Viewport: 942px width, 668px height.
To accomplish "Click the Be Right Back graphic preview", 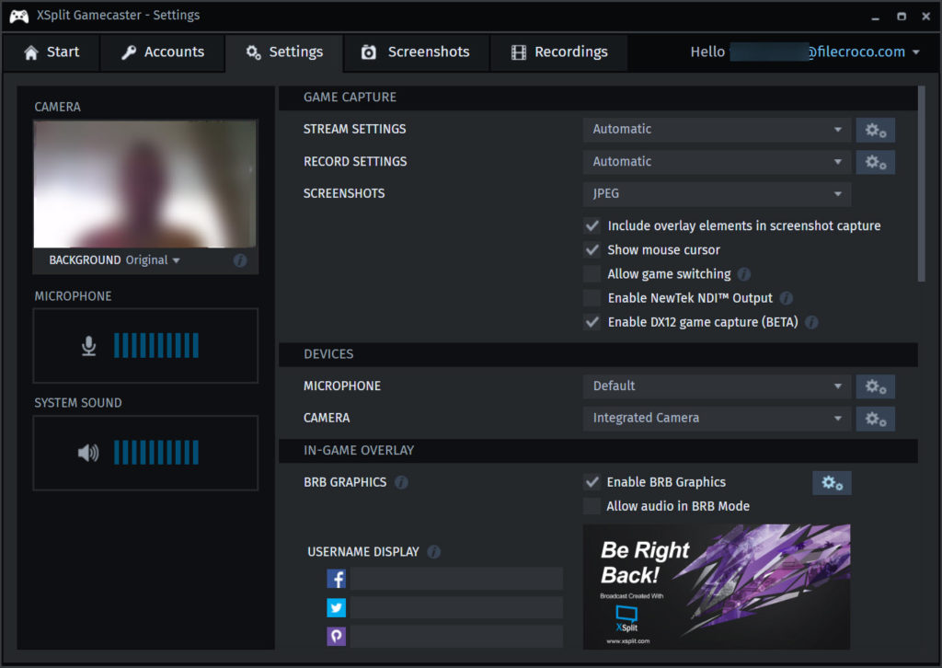I will 716,586.
